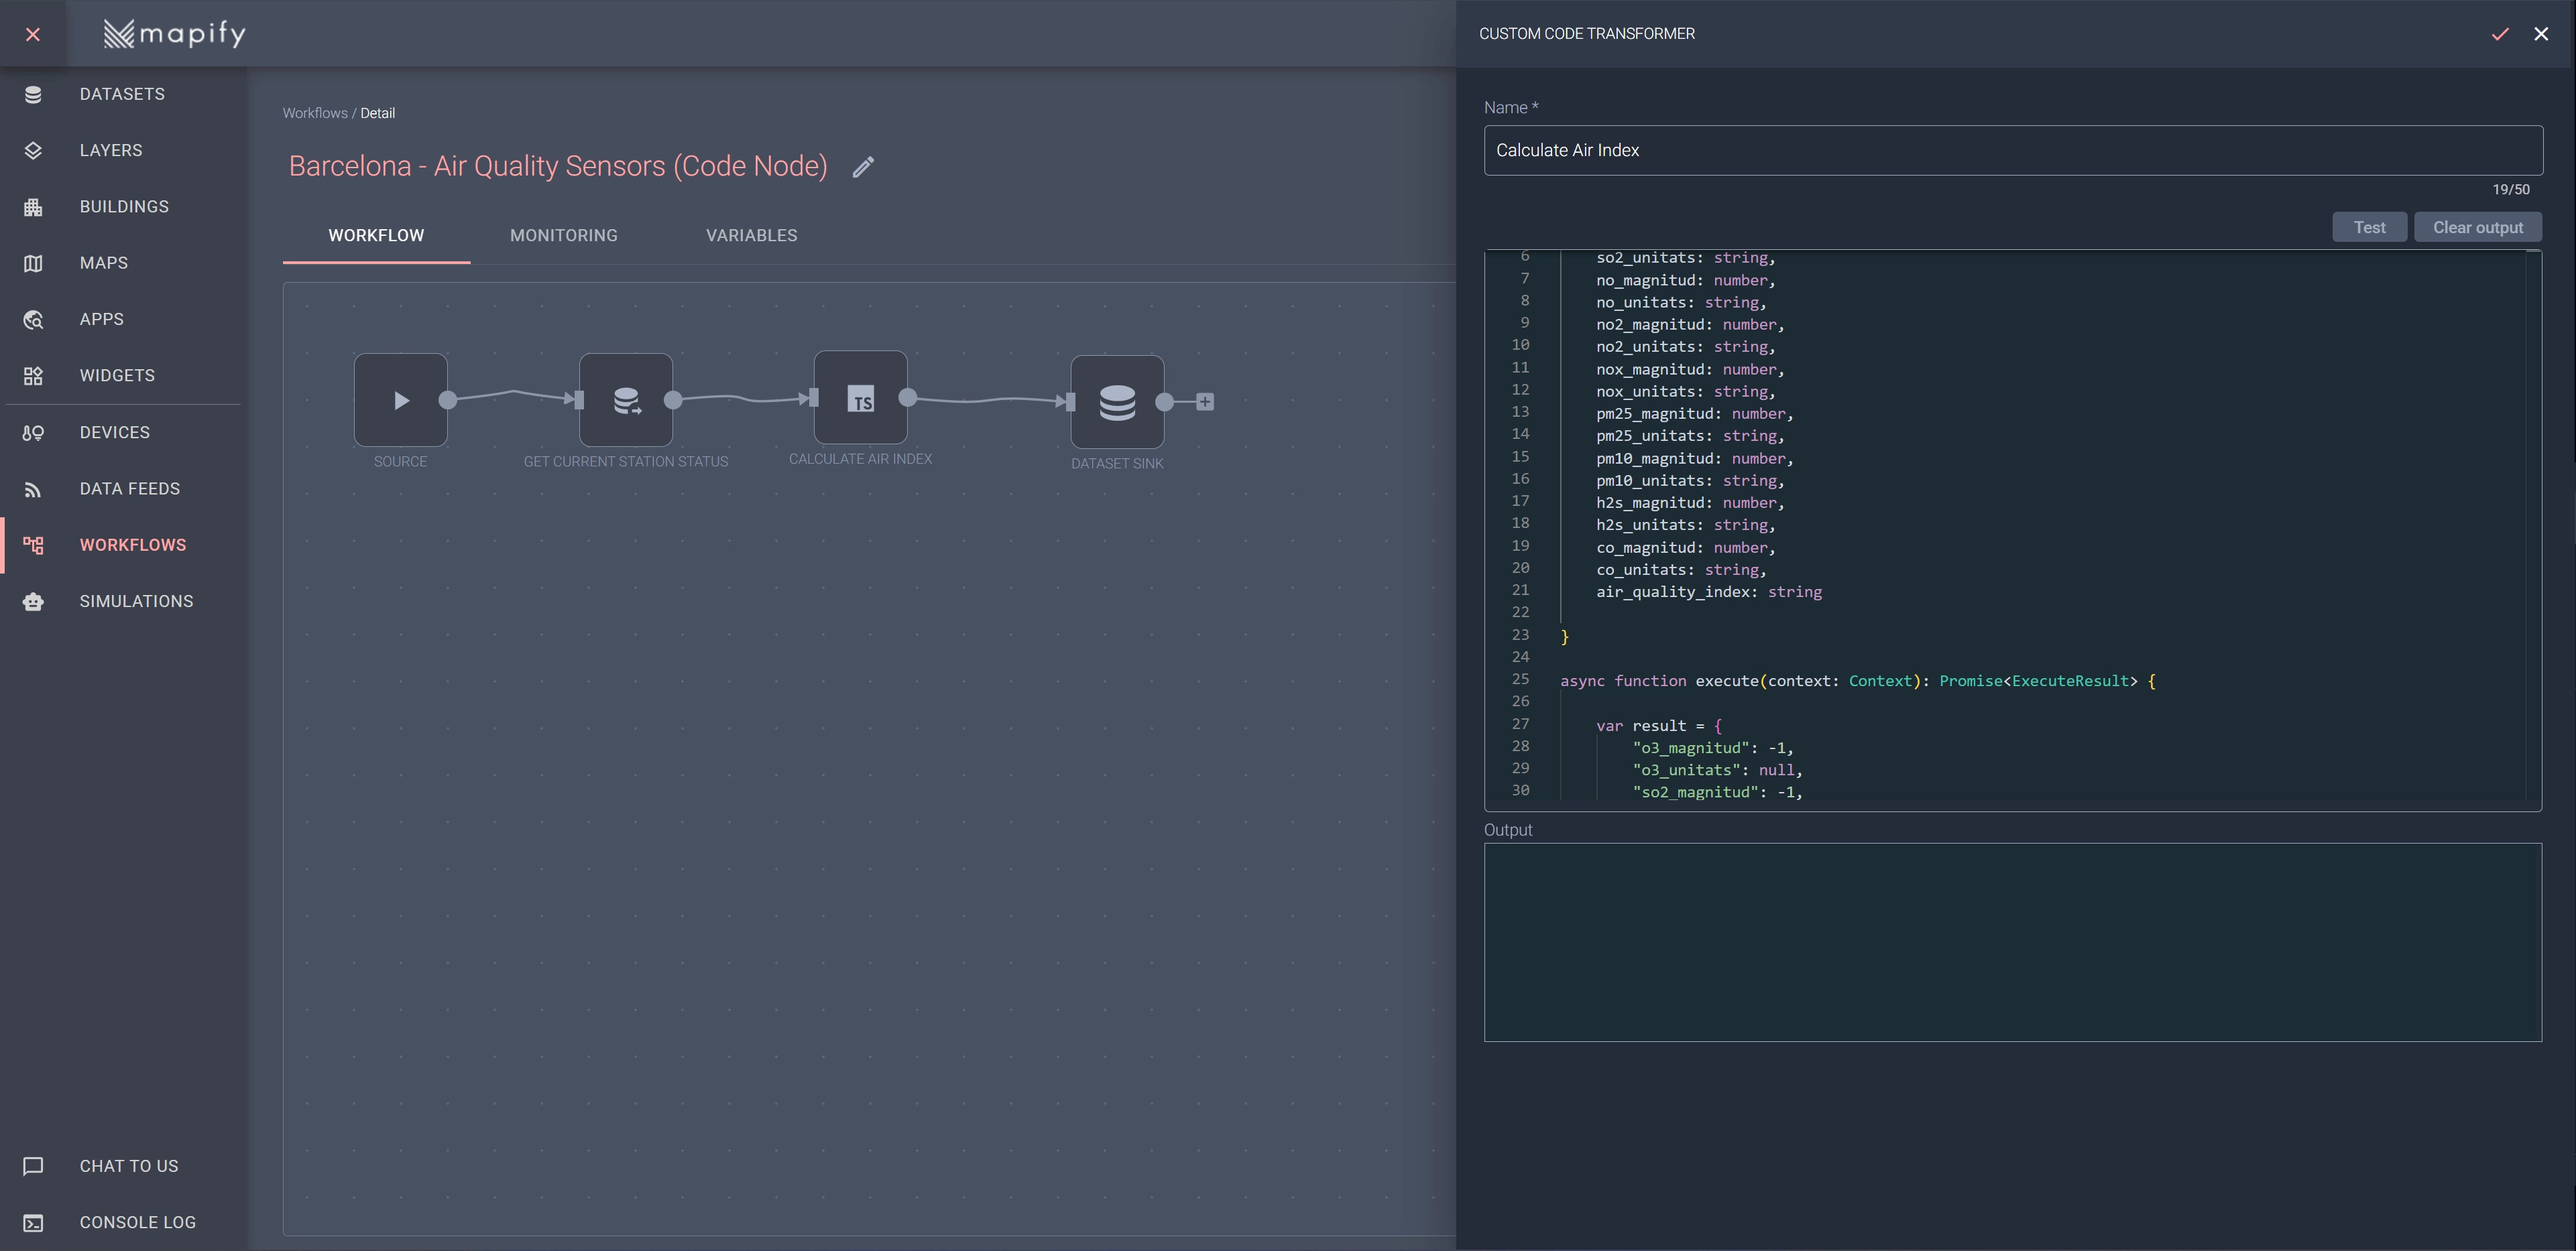Click the 'Detail' breadcrumb text
The width and height of the screenshot is (2576, 1251).
pos(377,113)
